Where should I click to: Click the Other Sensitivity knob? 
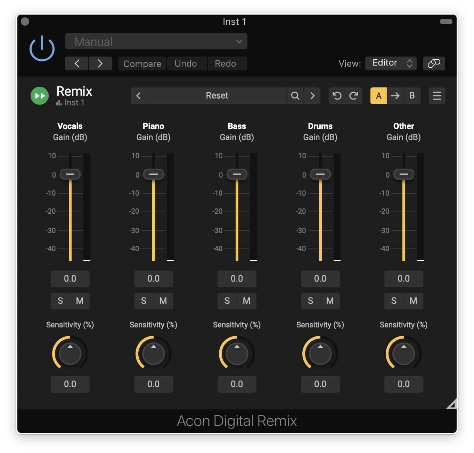(x=404, y=353)
